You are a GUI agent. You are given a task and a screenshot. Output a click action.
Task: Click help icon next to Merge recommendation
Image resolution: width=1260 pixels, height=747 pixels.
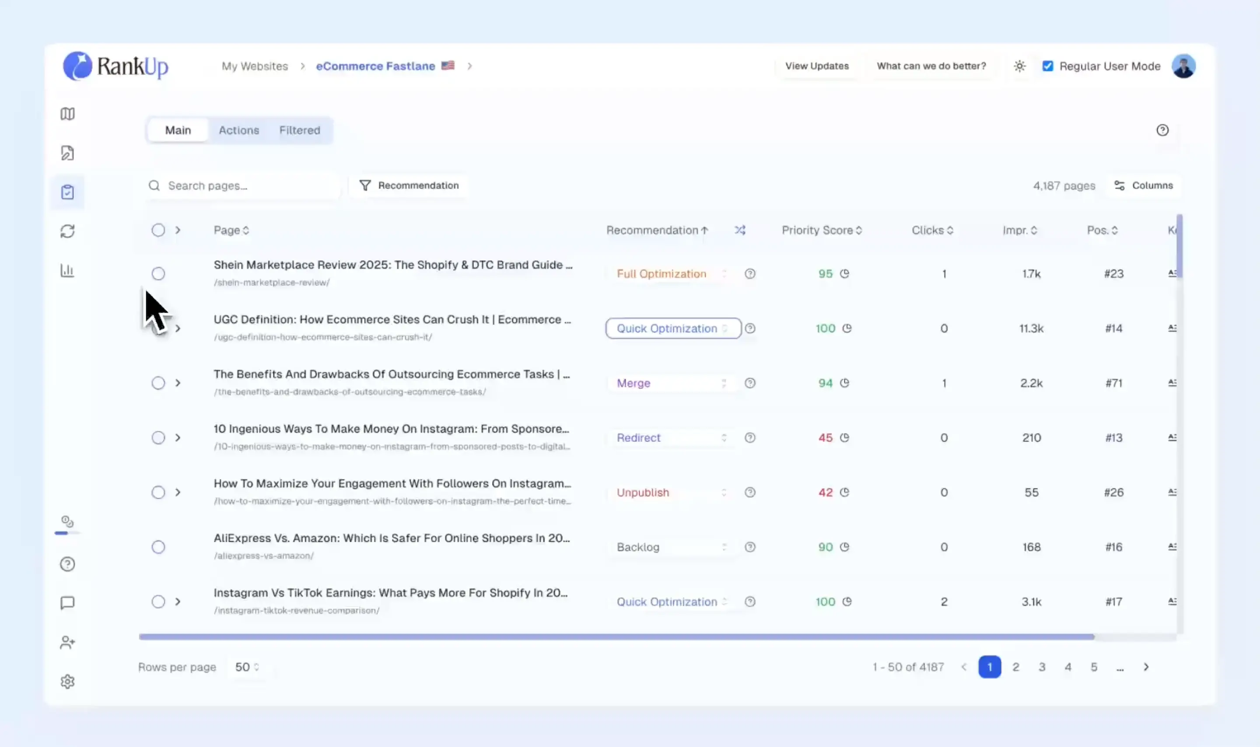[749, 383]
